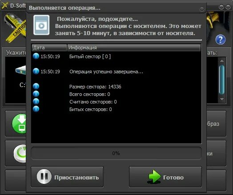Click the info icon beside Битых секторов

36,109
